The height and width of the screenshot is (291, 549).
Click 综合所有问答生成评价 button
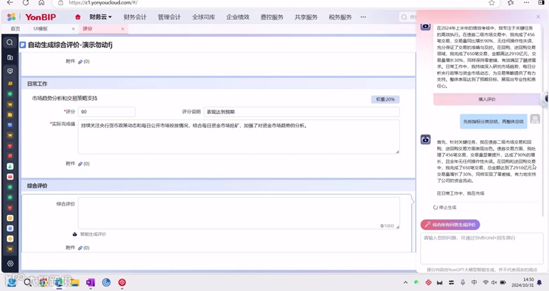[x=451, y=224]
